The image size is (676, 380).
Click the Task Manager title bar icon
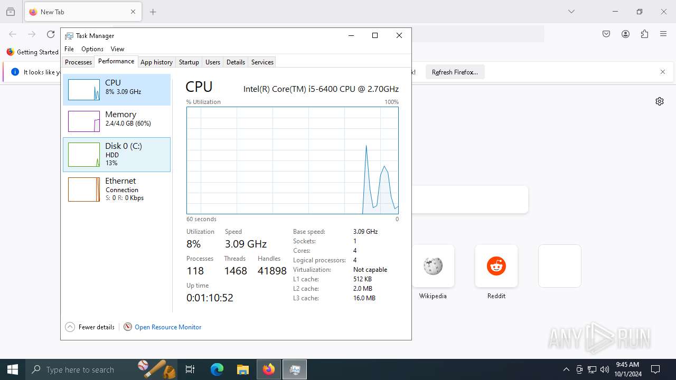69,36
